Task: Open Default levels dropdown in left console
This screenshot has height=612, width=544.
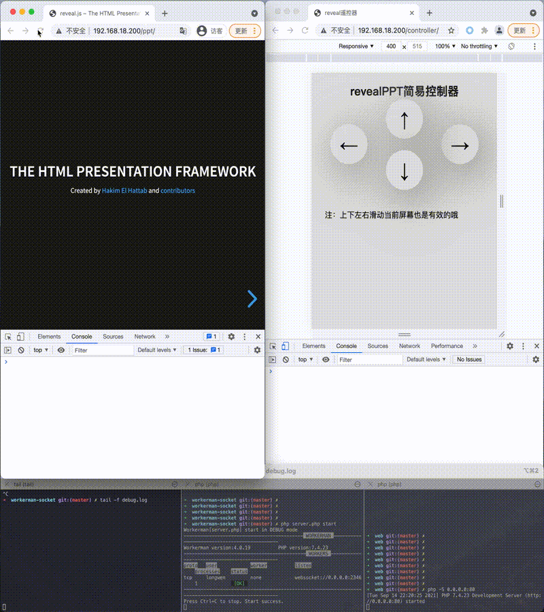Action: tap(157, 350)
